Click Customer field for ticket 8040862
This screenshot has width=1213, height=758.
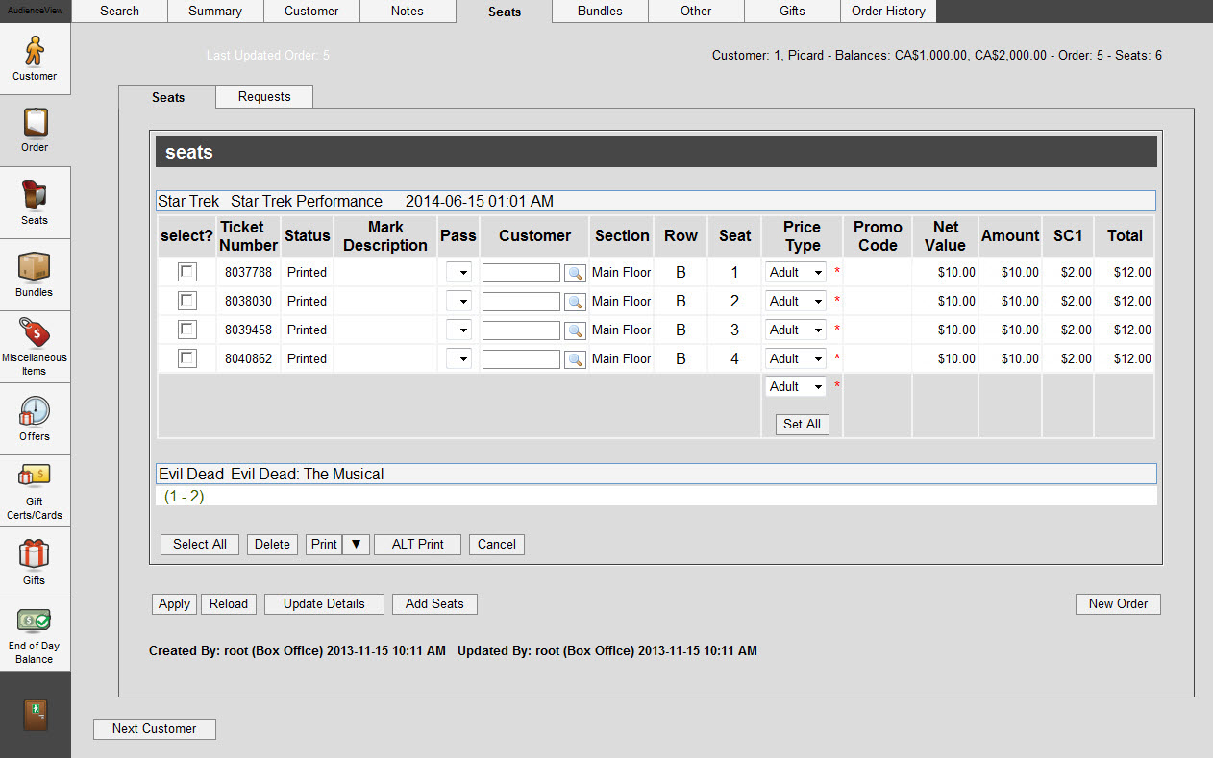click(521, 359)
